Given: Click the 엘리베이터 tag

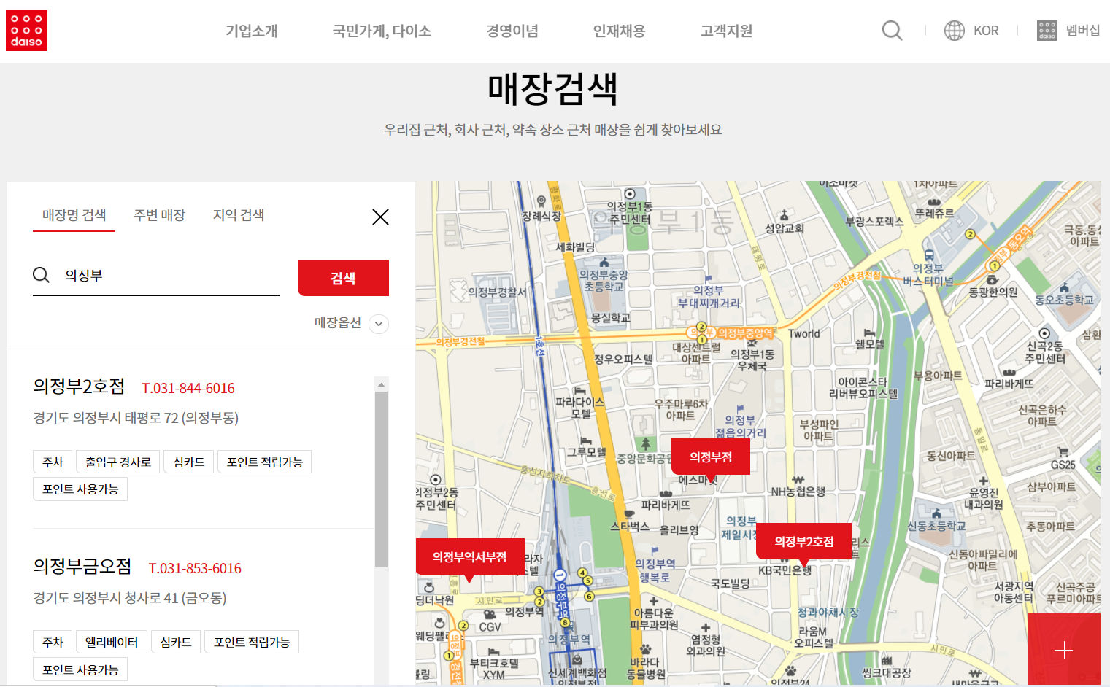Looking at the screenshot, I should [x=112, y=642].
